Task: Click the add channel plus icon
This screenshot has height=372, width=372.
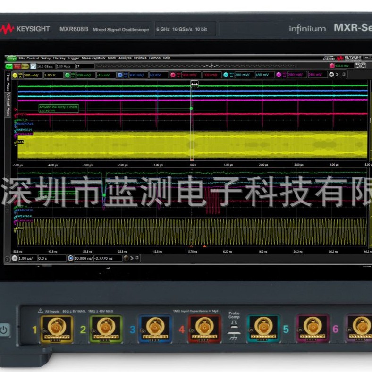Action: 331,75
